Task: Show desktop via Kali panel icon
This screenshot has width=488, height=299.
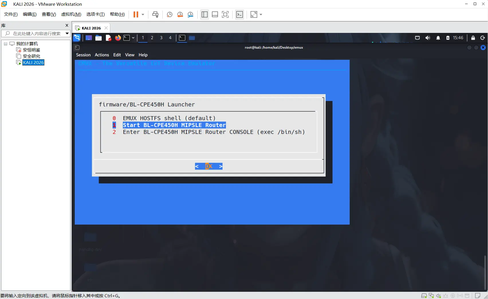Action: 89,38
